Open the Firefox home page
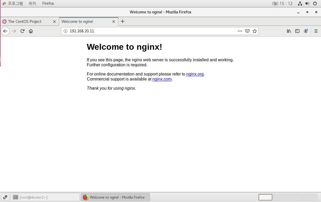Viewport: 321px width, 202px height. click(31, 31)
